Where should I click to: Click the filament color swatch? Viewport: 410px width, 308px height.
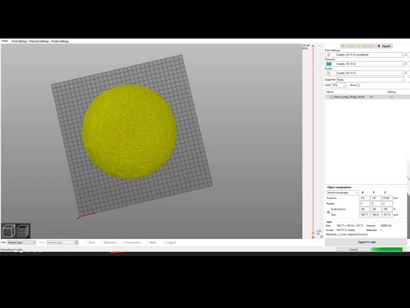point(329,64)
